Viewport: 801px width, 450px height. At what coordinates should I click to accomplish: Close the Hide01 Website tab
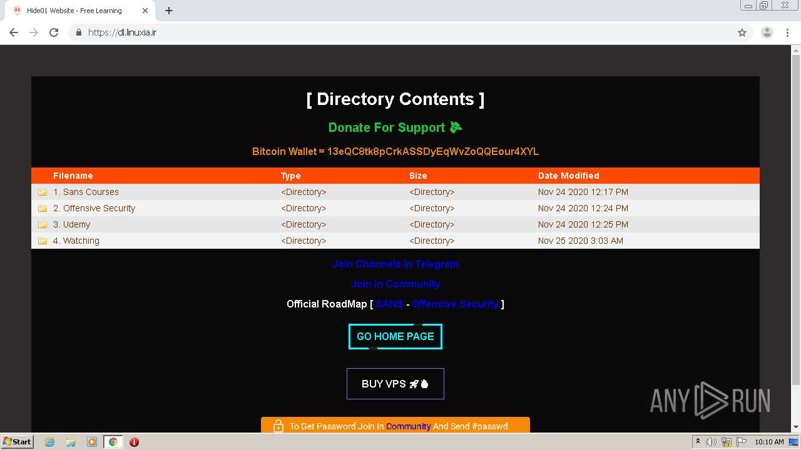click(145, 11)
